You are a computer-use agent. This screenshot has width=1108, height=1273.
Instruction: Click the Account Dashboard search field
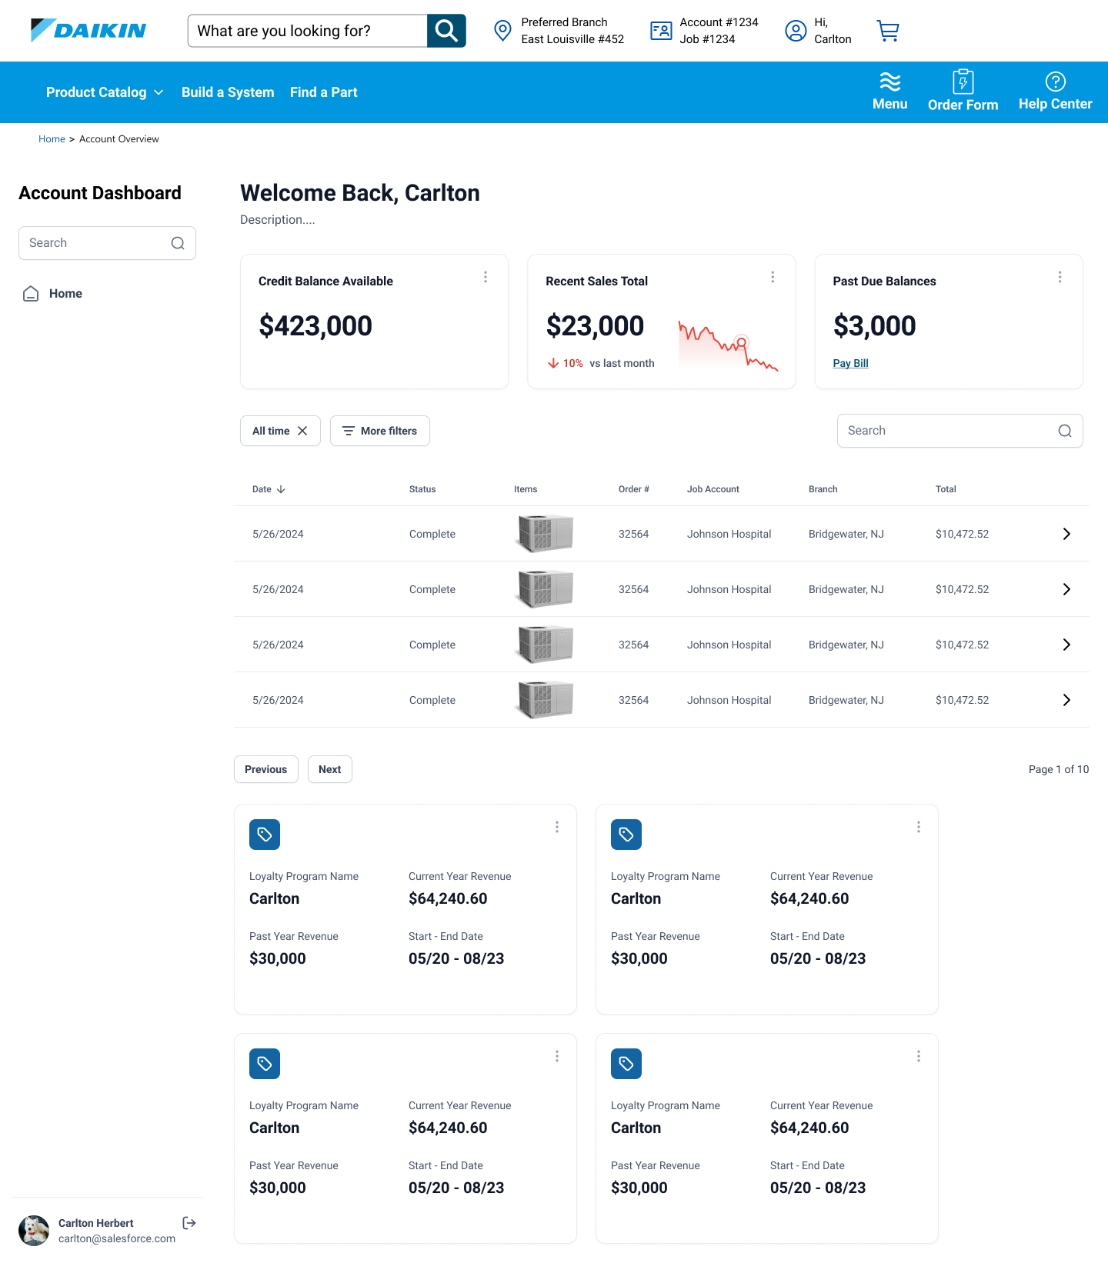[107, 243]
